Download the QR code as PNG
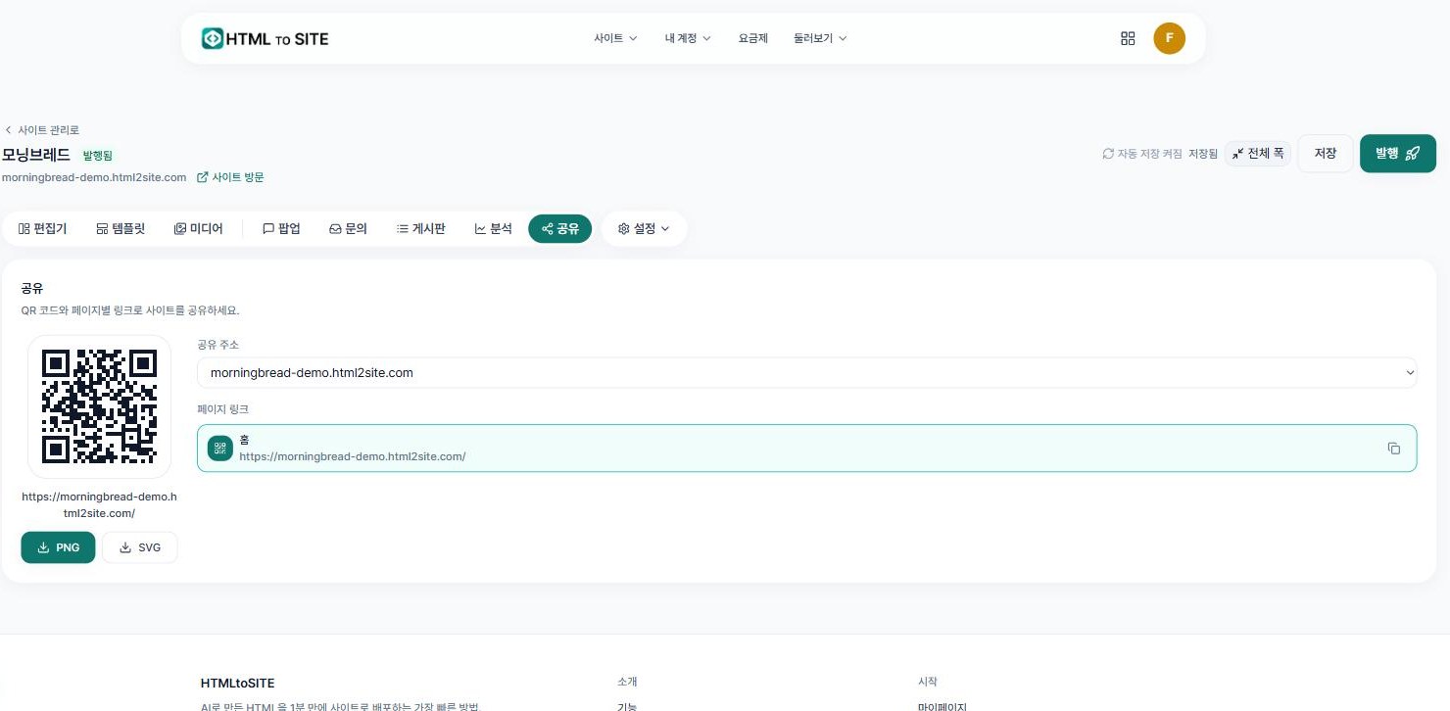The image size is (1450, 711). pos(58,547)
